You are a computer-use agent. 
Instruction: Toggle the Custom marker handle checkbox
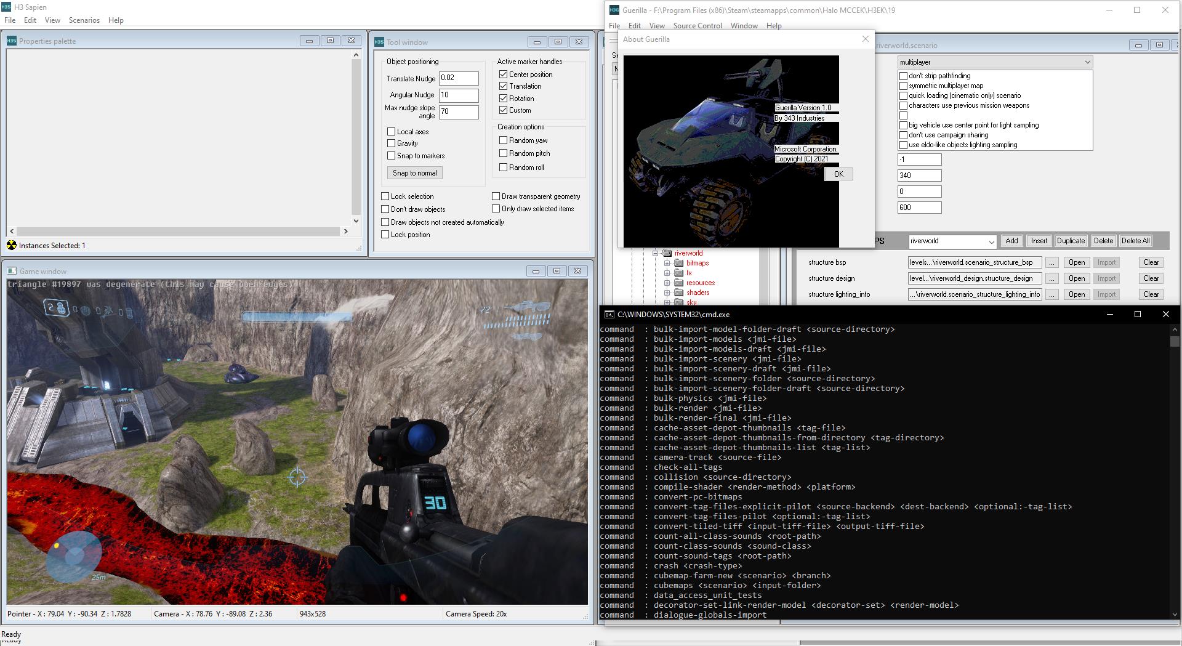coord(503,110)
